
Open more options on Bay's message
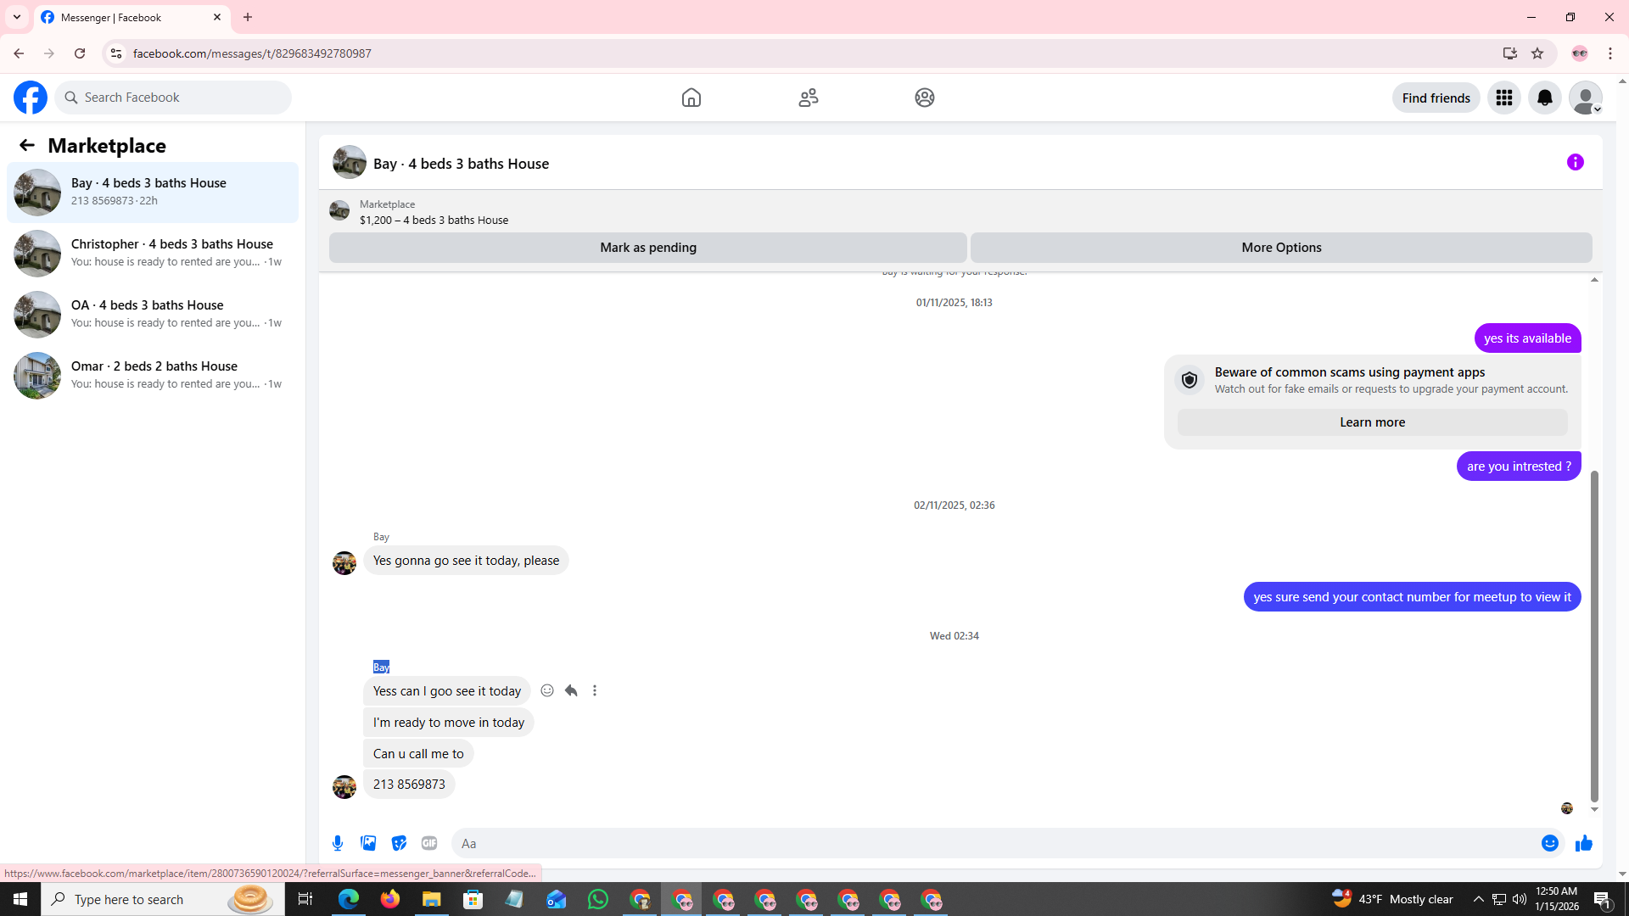(x=595, y=690)
